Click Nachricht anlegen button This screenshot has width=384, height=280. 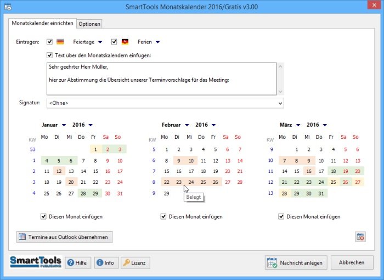tap(296, 262)
